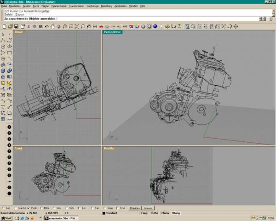Open the Analysieren menu
The width and height of the screenshot is (276, 221).
click(121, 6)
